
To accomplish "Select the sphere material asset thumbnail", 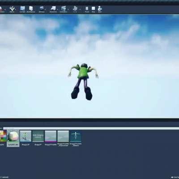I will coord(13,138).
